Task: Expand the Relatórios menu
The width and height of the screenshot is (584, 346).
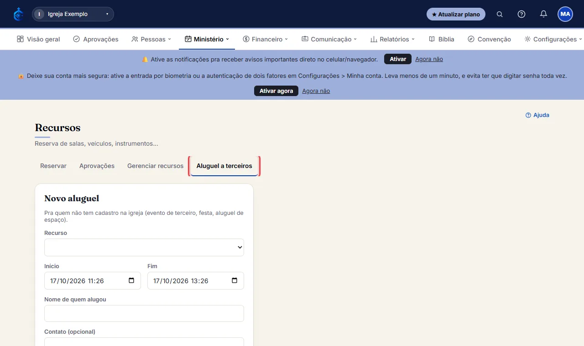Action: (392, 39)
